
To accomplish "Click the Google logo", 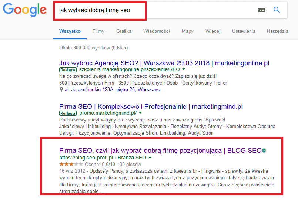I will (x=25, y=10).
